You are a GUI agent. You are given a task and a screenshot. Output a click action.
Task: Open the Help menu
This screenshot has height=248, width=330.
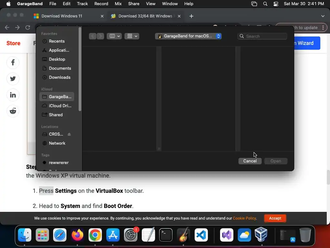(189, 4)
